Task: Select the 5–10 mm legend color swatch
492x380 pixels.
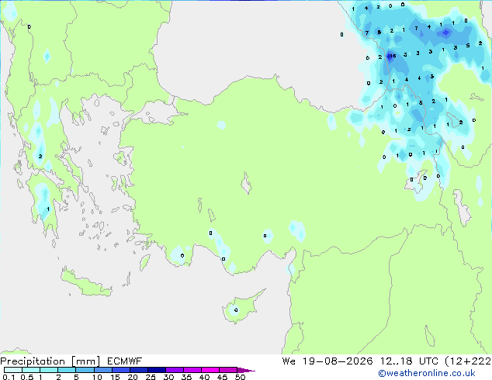Action: click(x=85, y=370)
